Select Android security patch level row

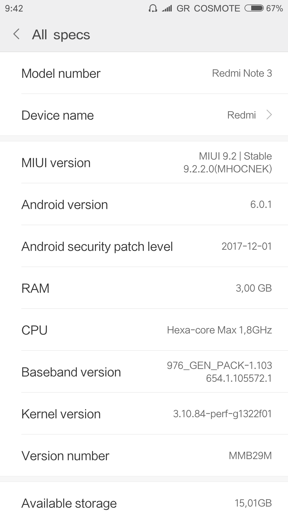coord(144,246)
